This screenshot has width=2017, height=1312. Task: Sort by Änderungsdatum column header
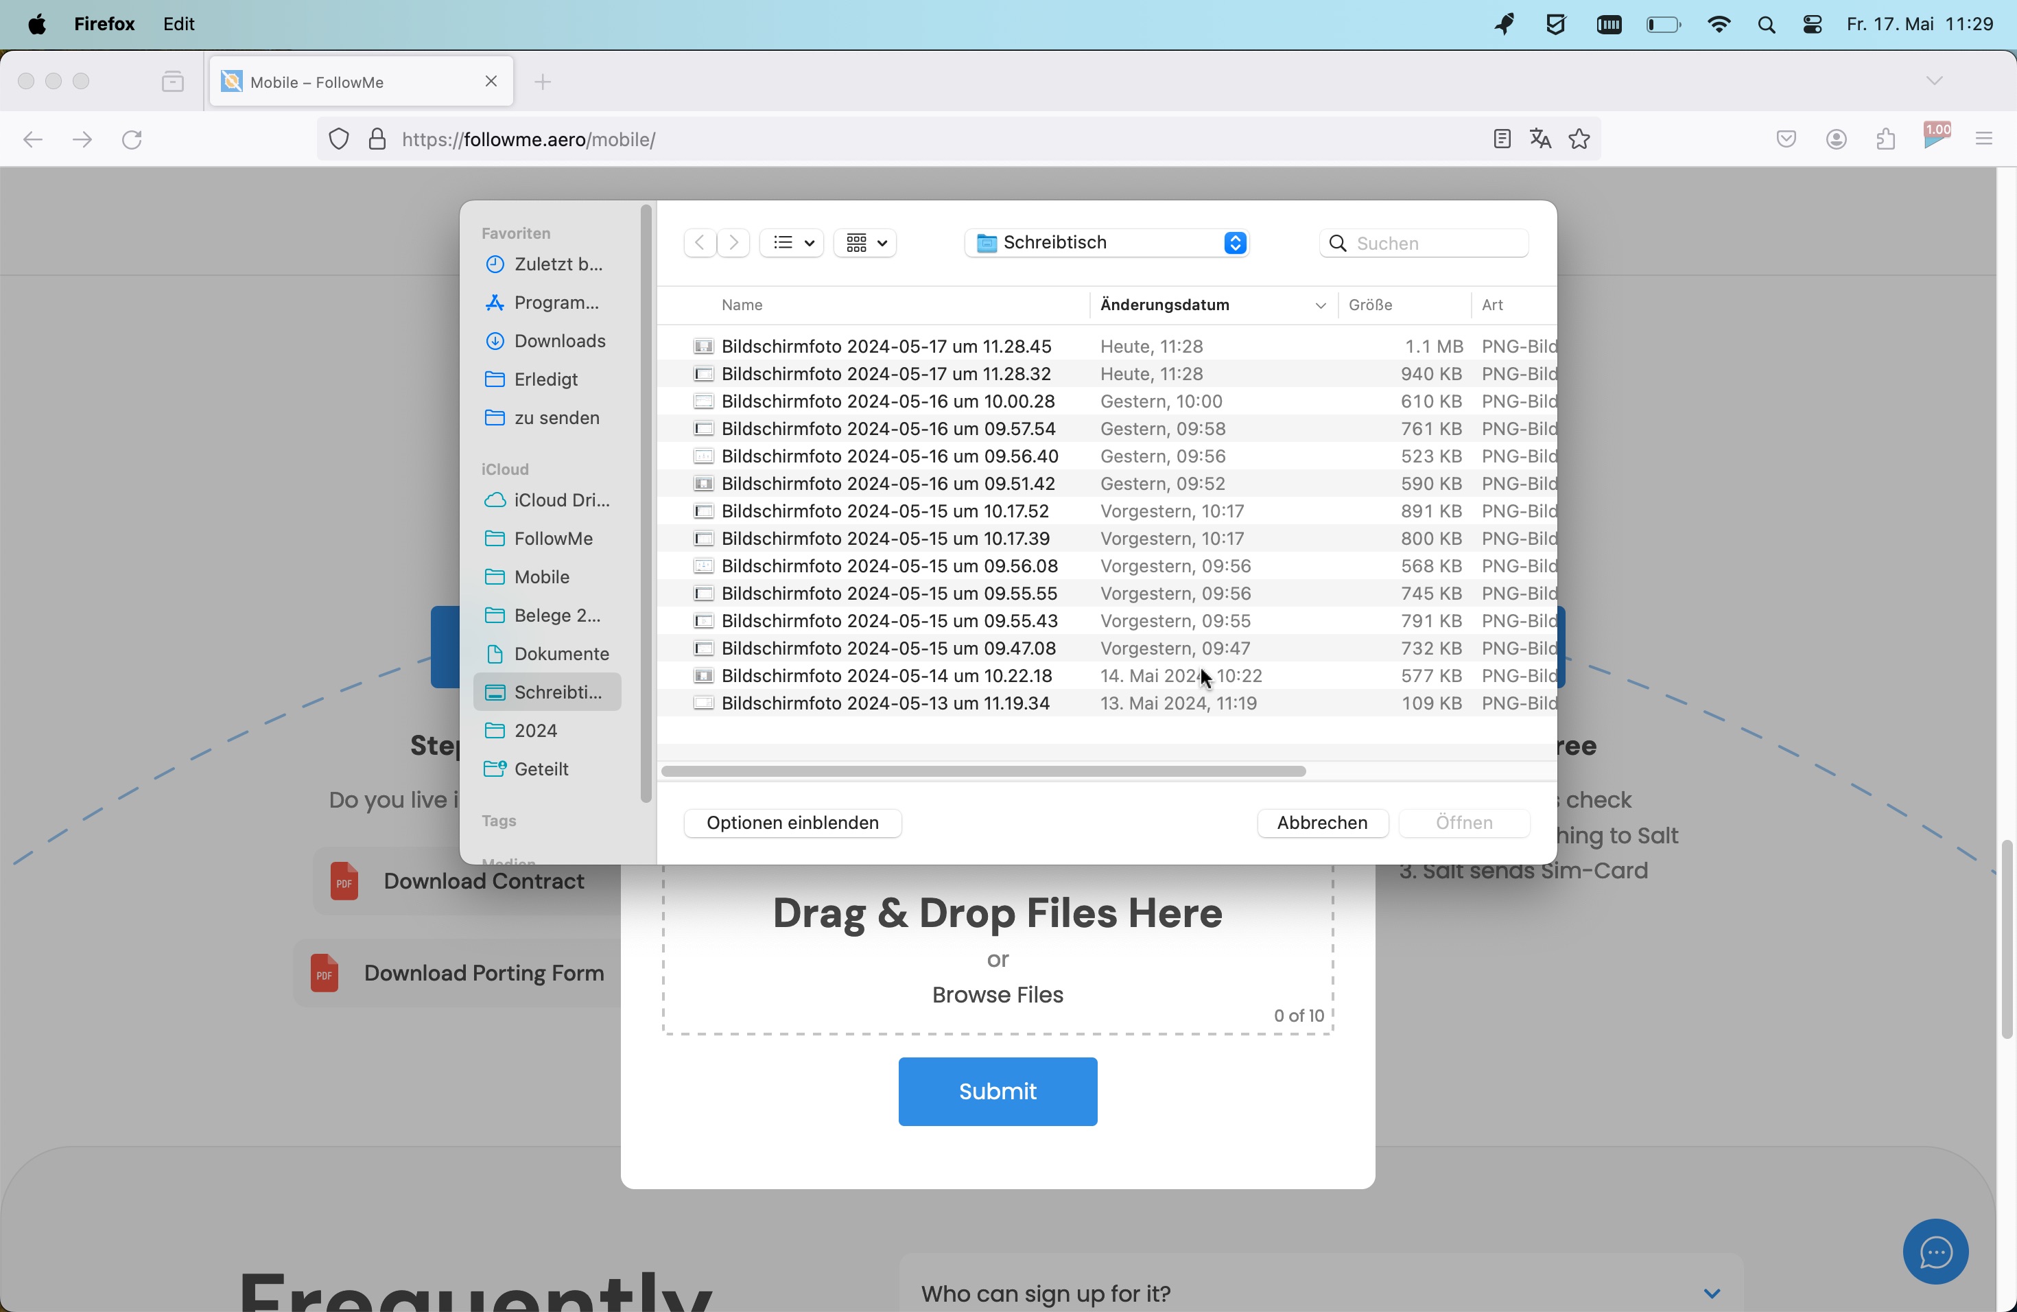[1213, 305]
